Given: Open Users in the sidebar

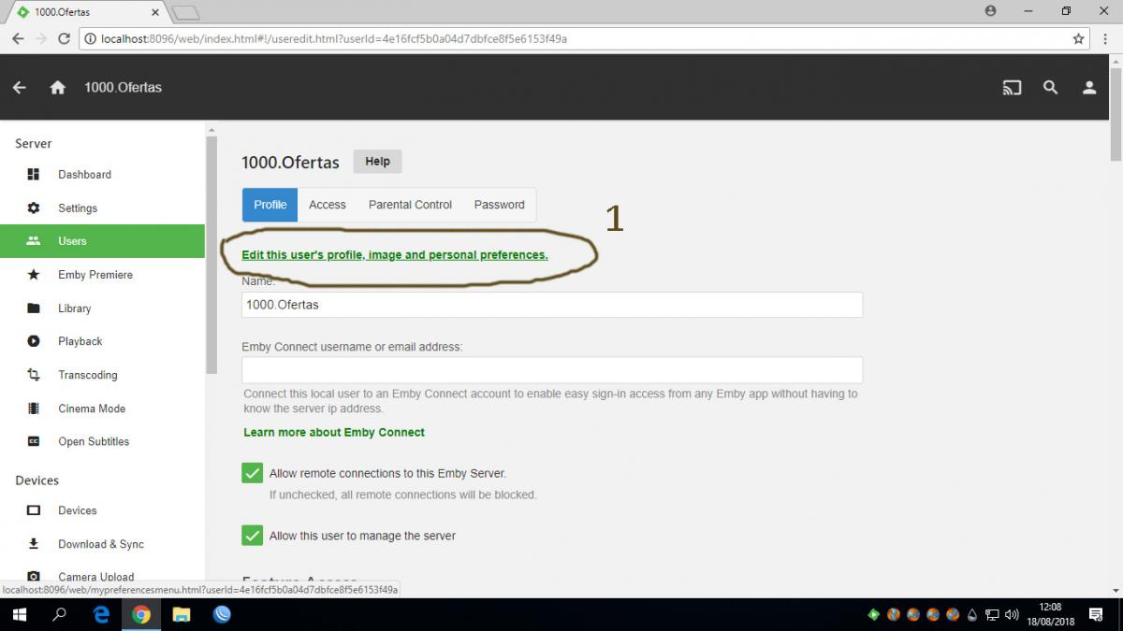Looking at the screenshot, I should [x=102, y=241].
